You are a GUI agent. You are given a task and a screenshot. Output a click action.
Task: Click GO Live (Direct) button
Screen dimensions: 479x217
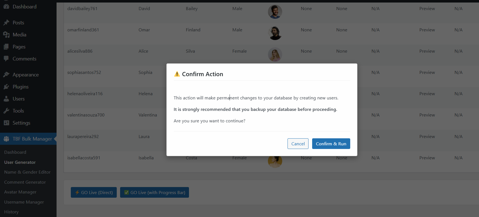pyautogui.click(x=94, y=192)
